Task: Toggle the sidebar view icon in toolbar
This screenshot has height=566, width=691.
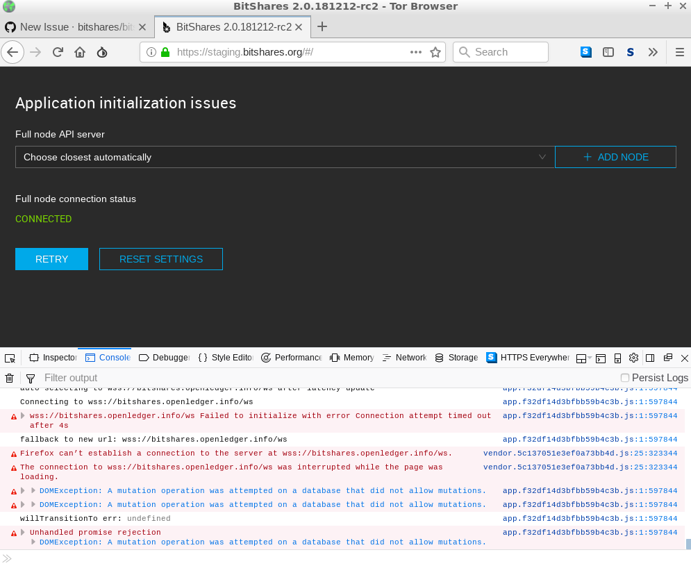Action: (x=608, y=53)
